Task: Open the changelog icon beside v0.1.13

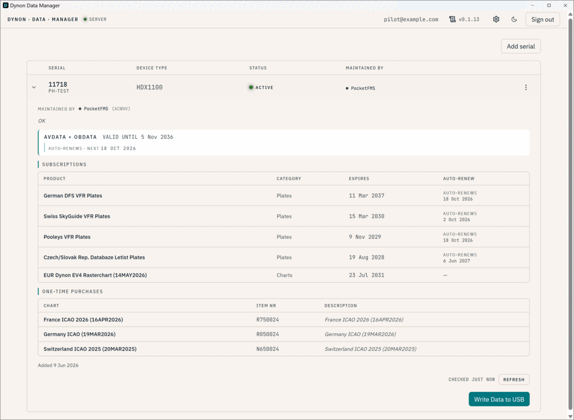Action: [x=452, y=19]
